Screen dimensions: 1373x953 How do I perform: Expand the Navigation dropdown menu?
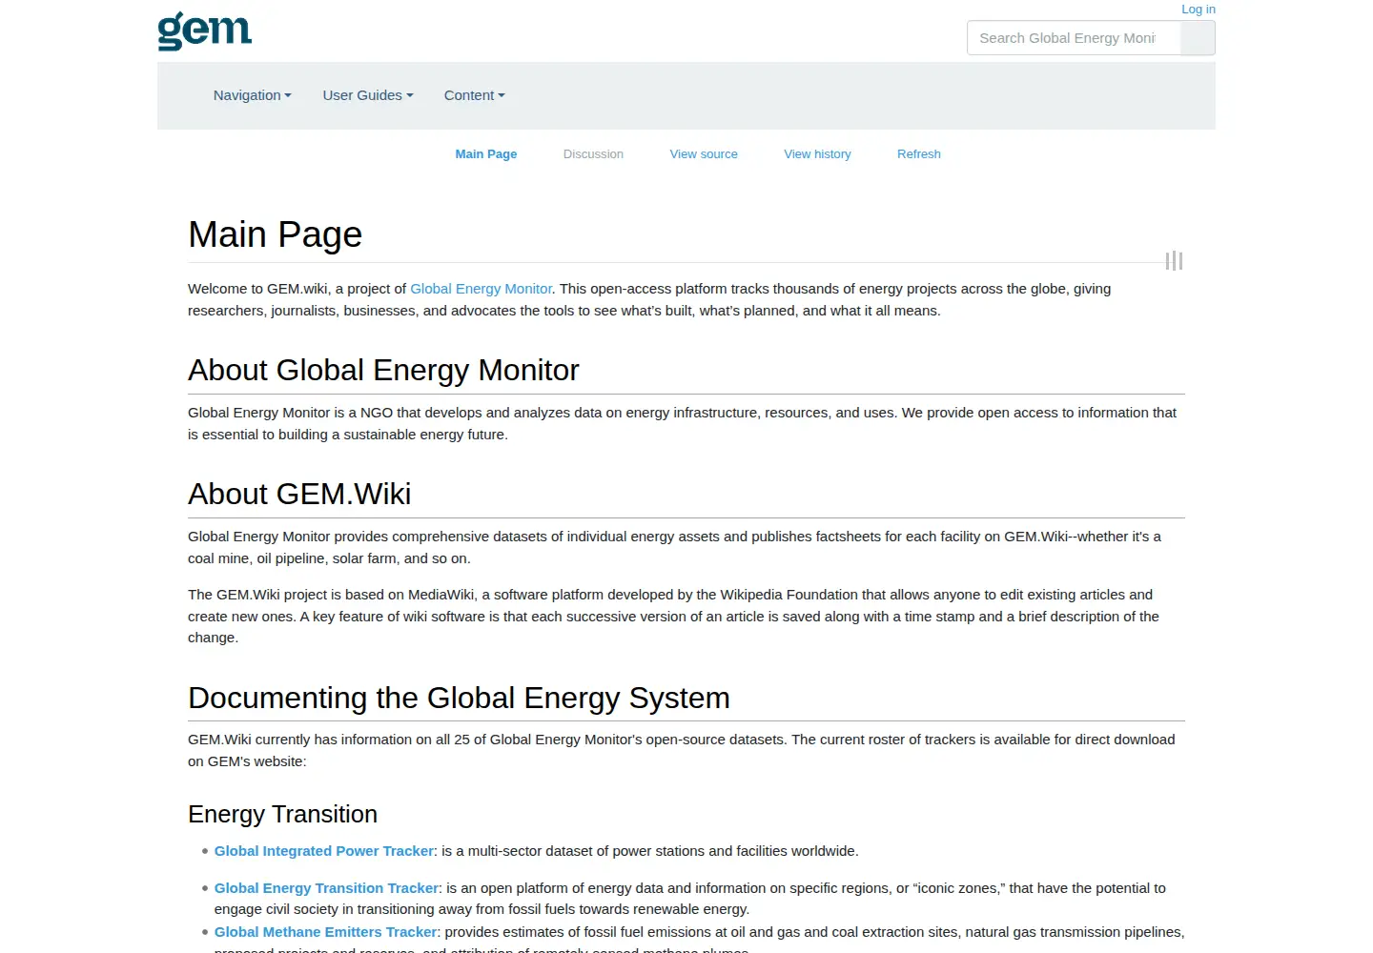coord(253,95)
